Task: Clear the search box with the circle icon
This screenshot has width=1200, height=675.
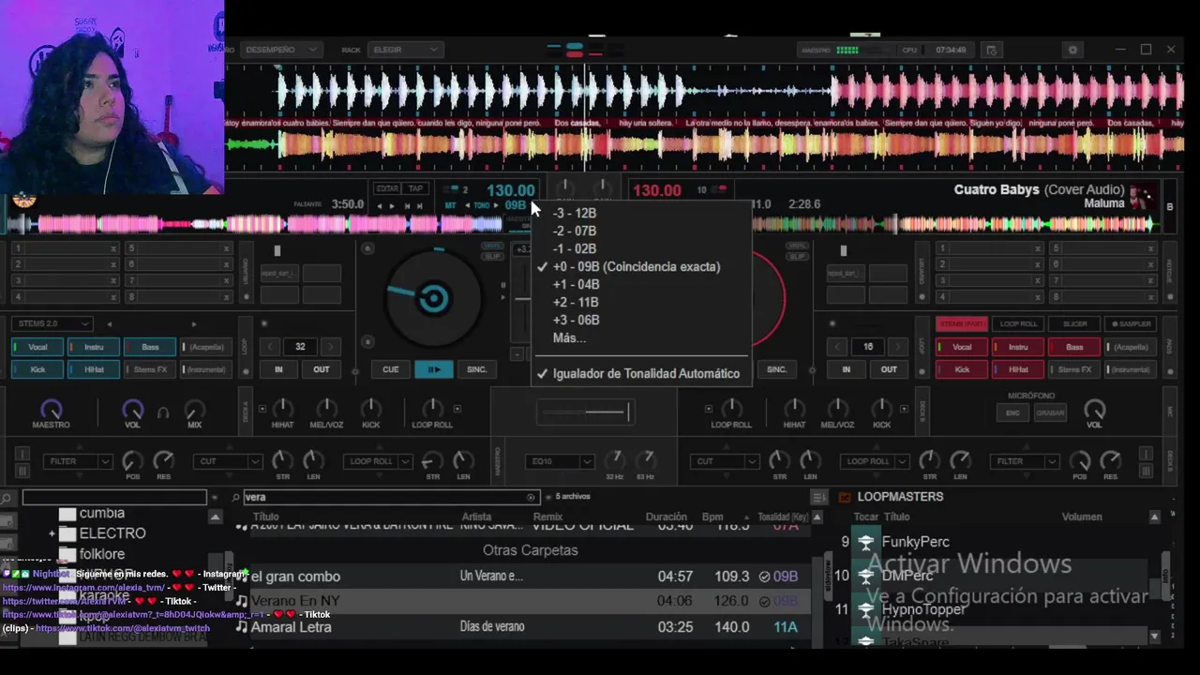Action: point(531,498)
